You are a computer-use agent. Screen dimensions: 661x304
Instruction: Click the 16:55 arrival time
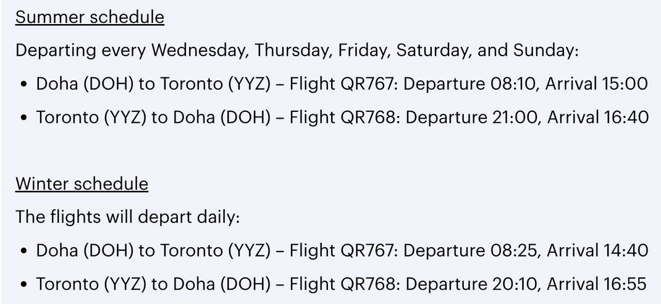(x=625, y=284)
